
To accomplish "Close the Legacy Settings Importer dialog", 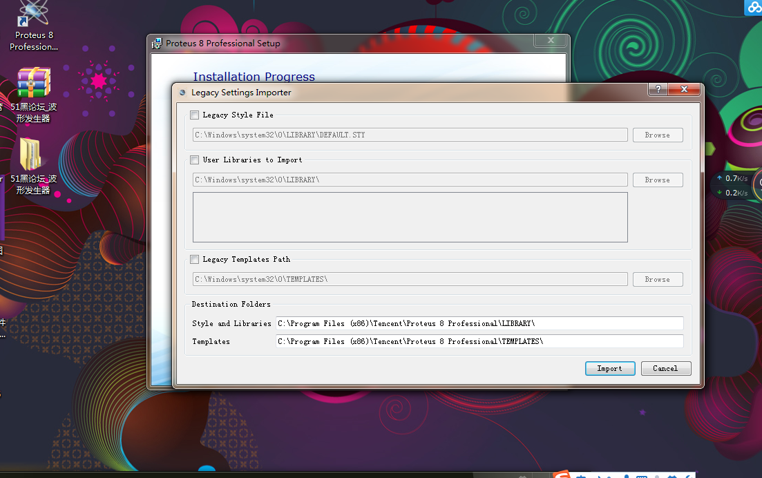I will (684, 89).
